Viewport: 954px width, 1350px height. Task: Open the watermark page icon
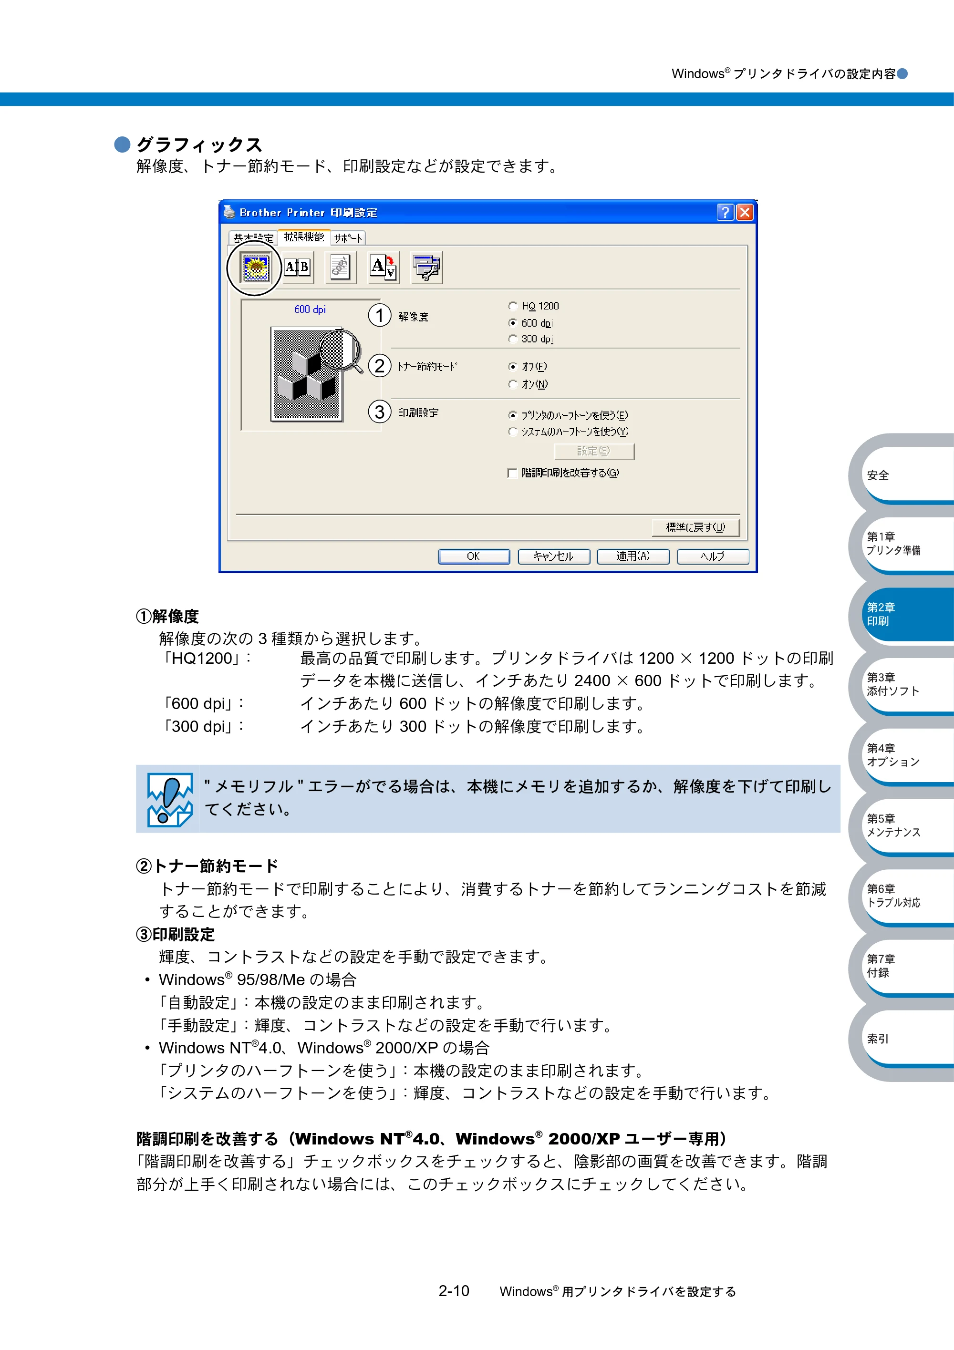[x=341, y=268]
